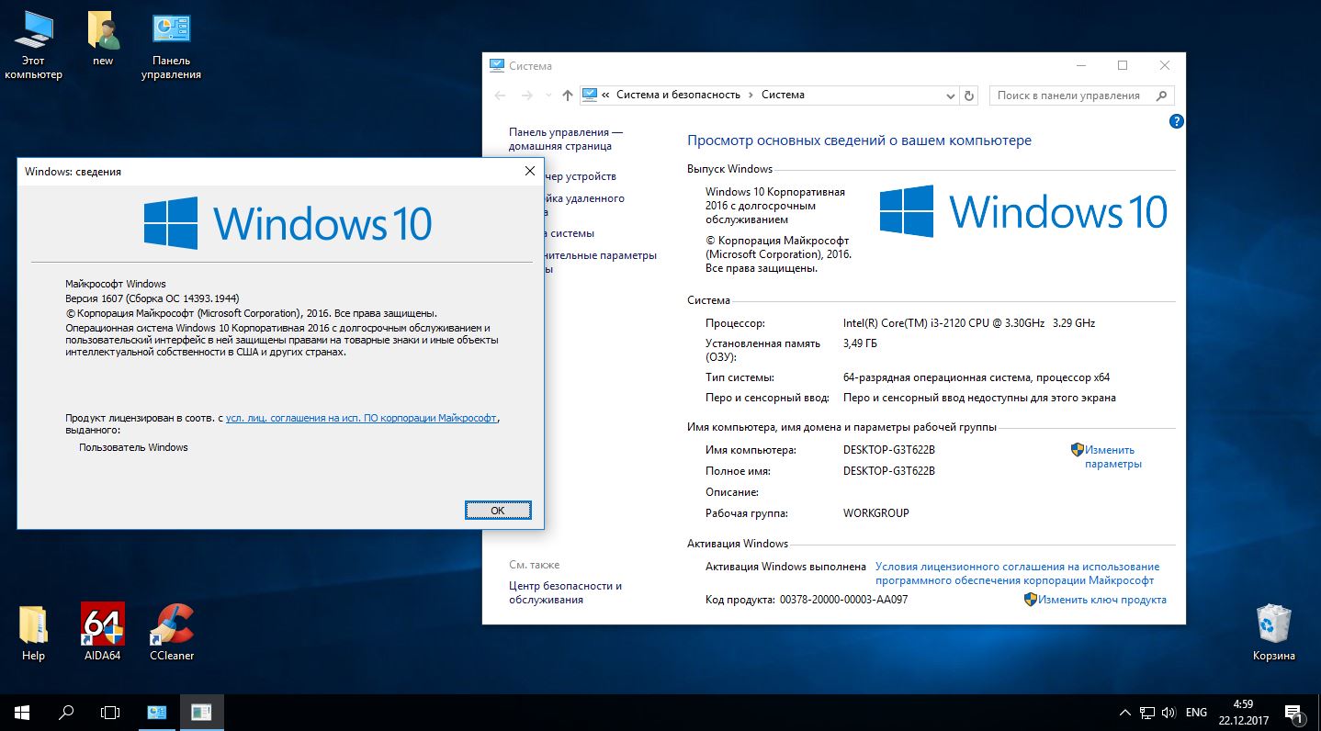
Task: Show hidden system tray icons
Action: [1125, 713]
